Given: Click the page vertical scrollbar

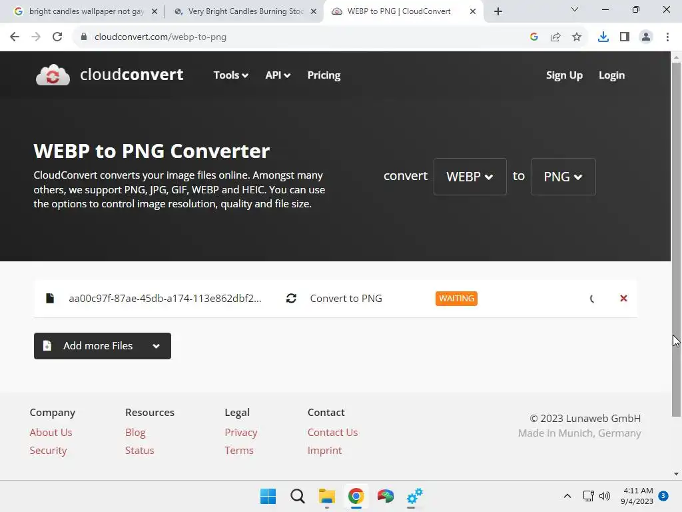Looking at the screenshot, I should (677, 239).
